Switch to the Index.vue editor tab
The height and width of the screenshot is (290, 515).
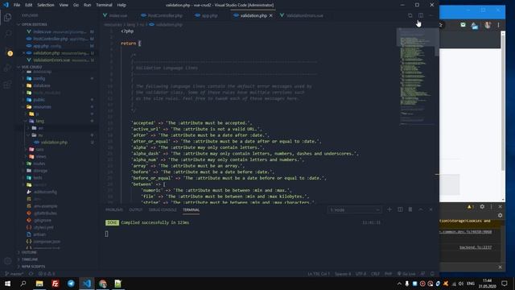point(115,15)
